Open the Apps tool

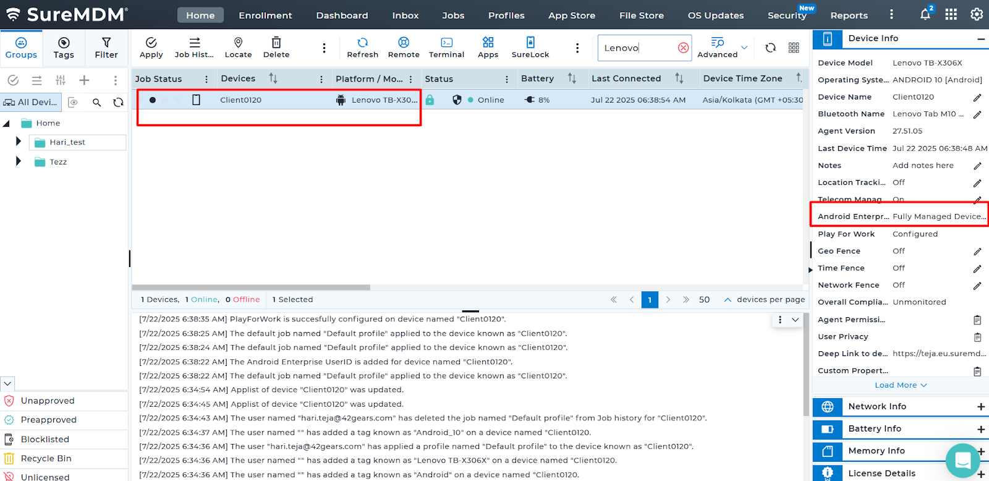pyautogui.click(x=488, y=47)
